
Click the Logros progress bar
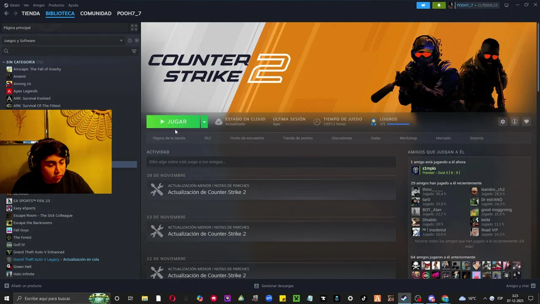(x=398, y=124)
